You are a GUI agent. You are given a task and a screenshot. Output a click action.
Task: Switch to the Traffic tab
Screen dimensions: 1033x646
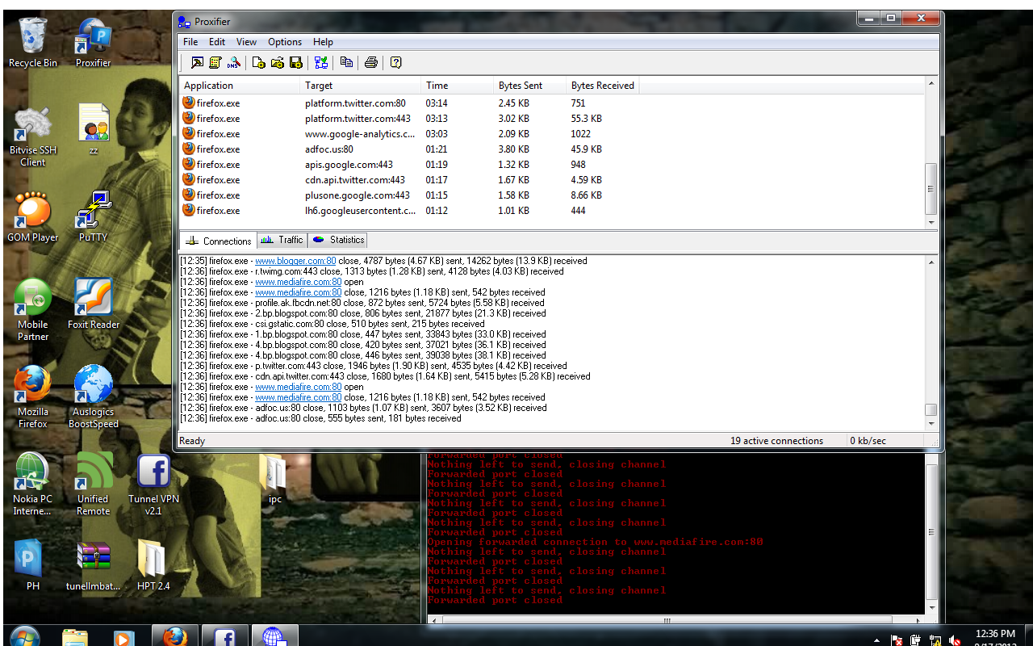tap(282, 240)
